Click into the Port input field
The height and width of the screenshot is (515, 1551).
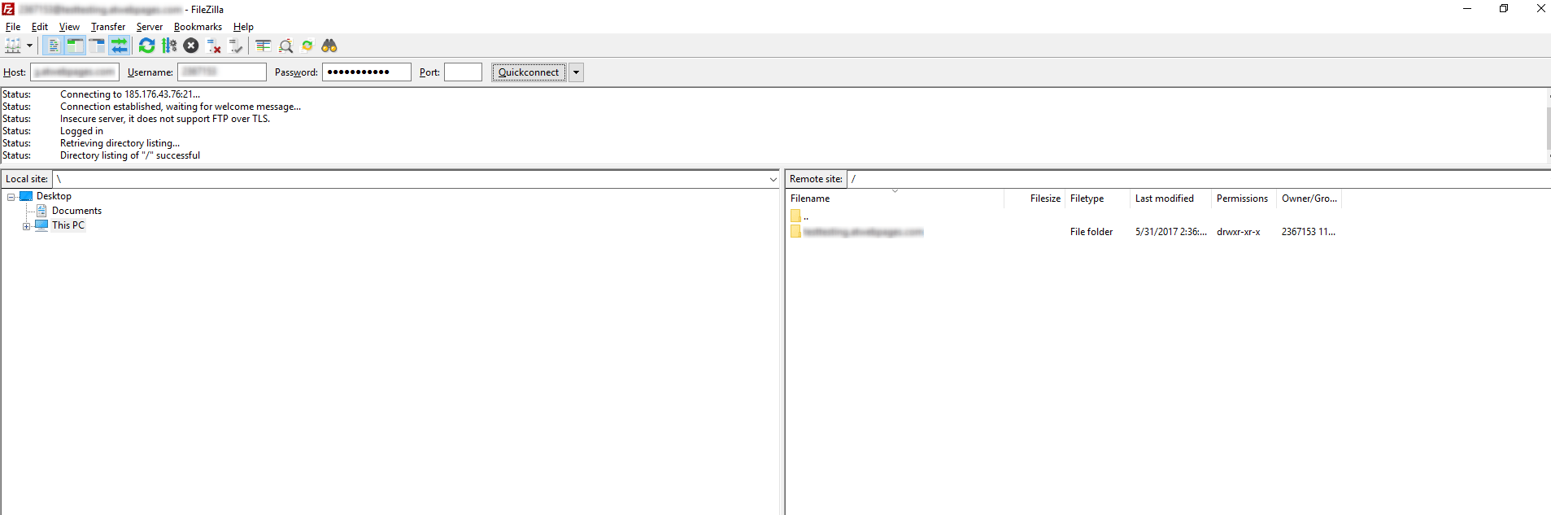tap(463, 72)
